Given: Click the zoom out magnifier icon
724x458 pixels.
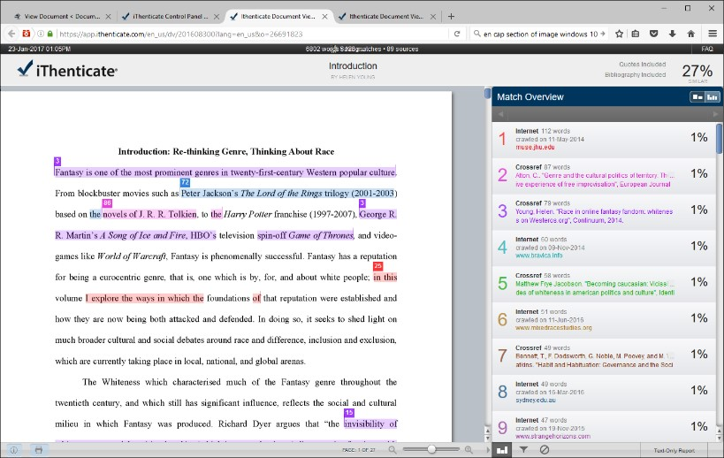Looking at the screenshot, I should (x=392, y=450).
